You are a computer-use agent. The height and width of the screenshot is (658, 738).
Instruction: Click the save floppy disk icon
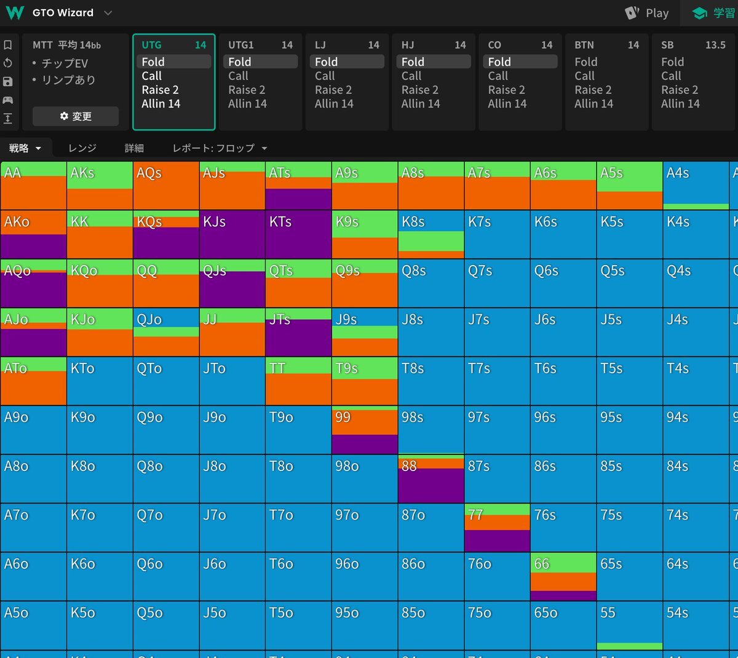point(8,81)
